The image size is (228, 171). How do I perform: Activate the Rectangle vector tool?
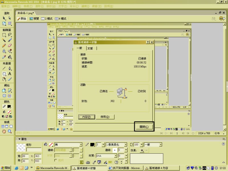4,74
